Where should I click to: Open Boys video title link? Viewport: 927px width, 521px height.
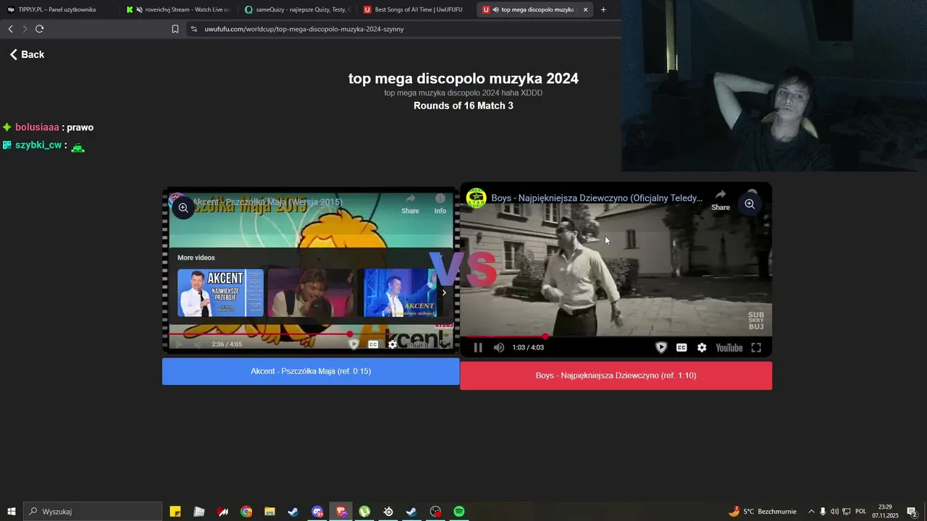(597, 198)
